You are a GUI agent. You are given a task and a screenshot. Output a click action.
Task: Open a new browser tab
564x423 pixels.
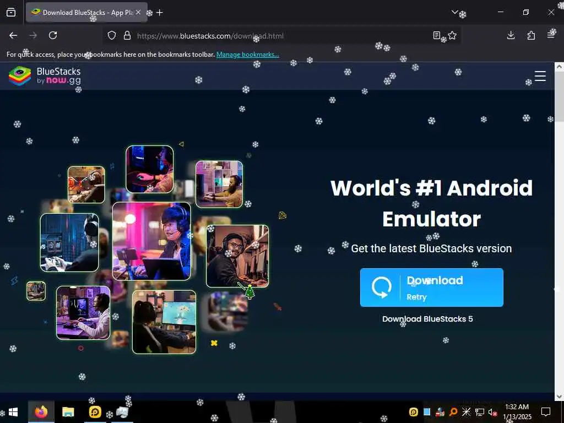point(160,13)
